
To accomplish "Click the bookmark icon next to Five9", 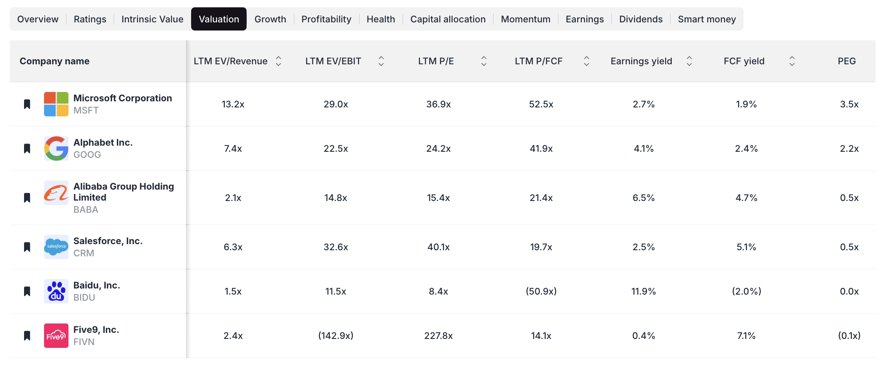I will tap(27, 336).
